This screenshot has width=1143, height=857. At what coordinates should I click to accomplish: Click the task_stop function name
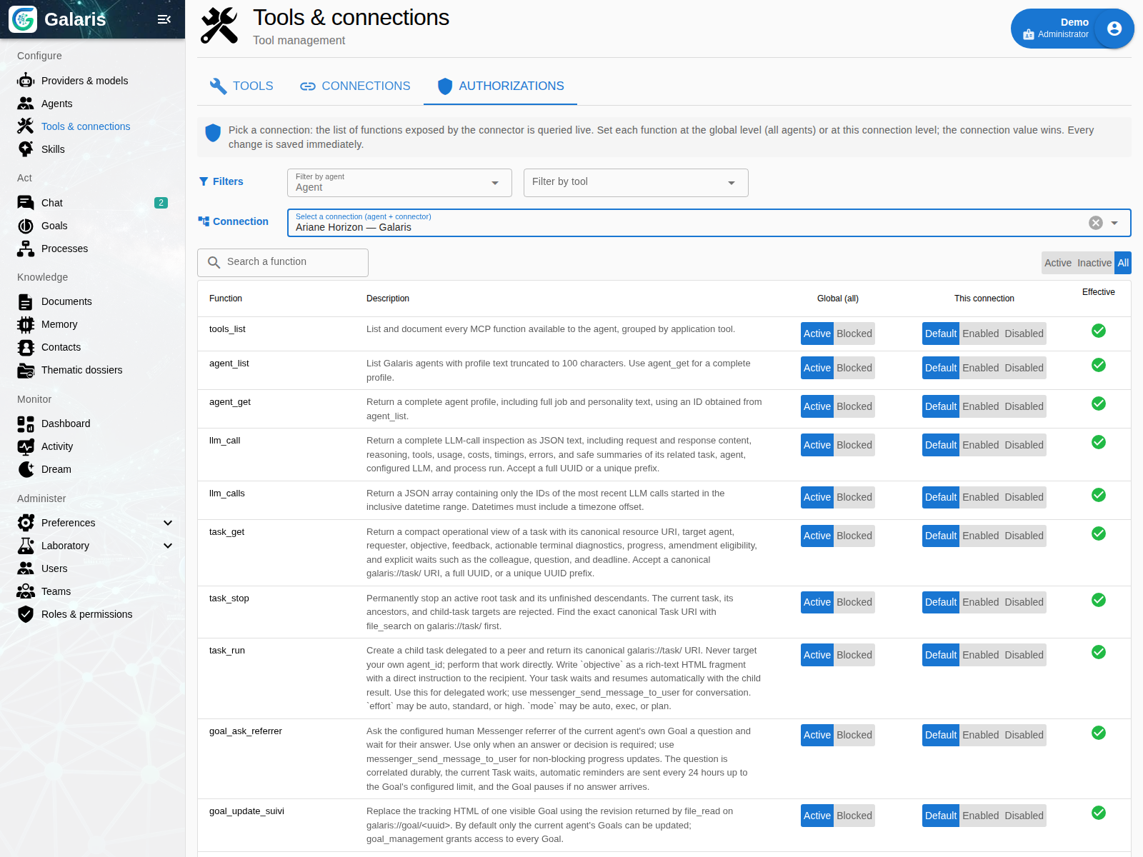click(229, 598)
